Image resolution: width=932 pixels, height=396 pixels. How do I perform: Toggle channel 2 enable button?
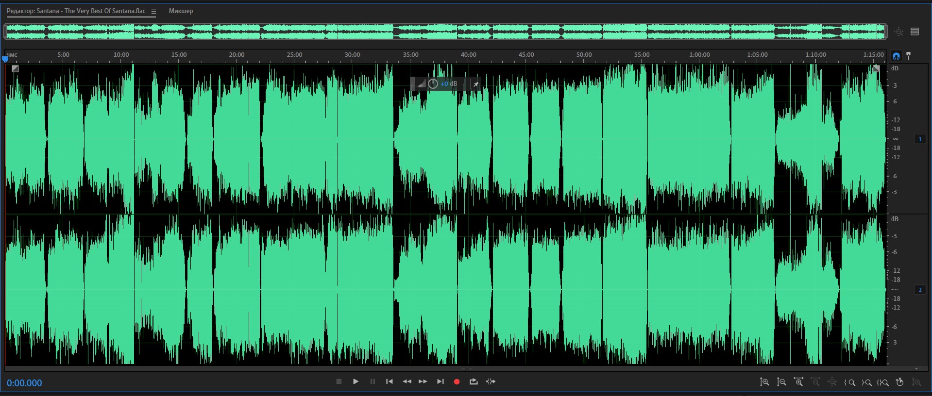pos(920,290)
